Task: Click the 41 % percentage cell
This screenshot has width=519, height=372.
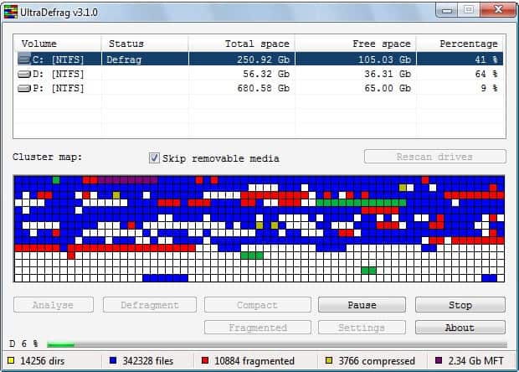Action: tap(460, 59)
